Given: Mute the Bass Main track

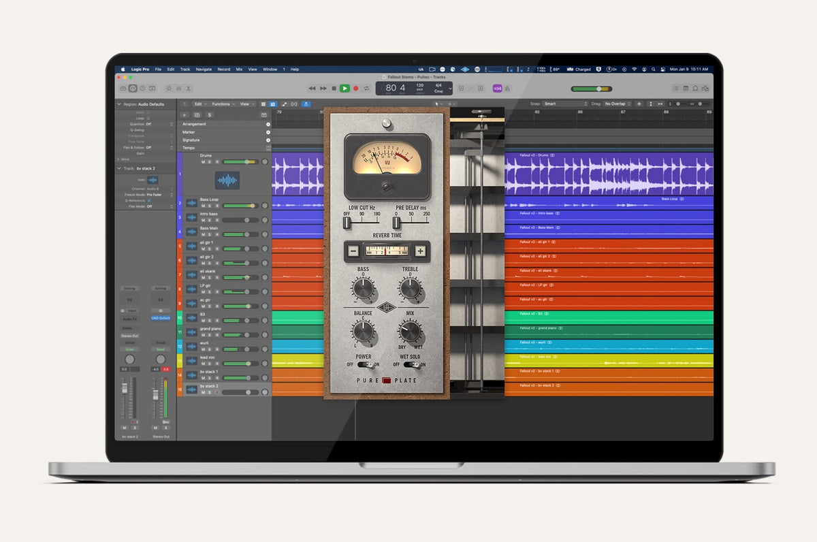Looking at the screenshot, I should (203, 234).
